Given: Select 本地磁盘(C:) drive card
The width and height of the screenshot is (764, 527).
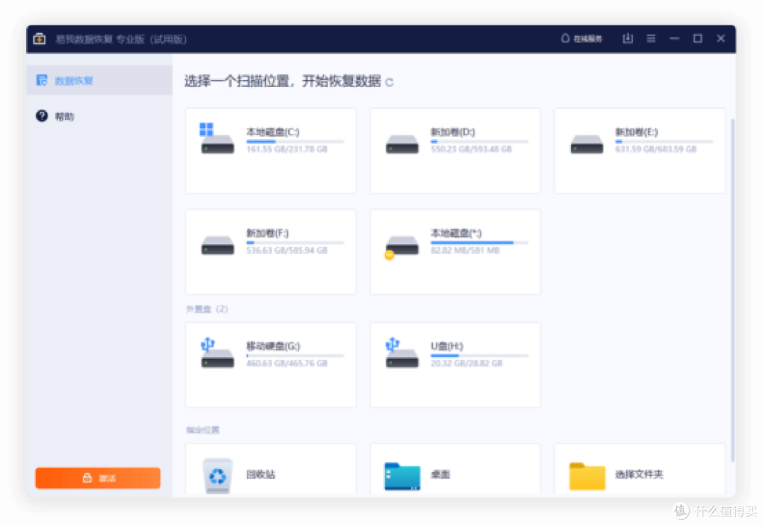Looking at the screenshot, I should 271,151.
